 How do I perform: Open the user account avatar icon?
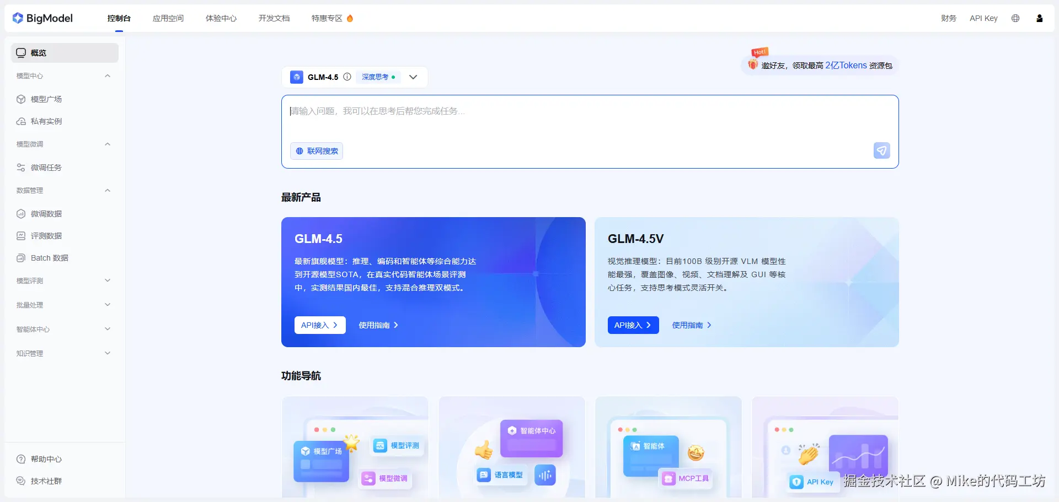pos(1040,18)
